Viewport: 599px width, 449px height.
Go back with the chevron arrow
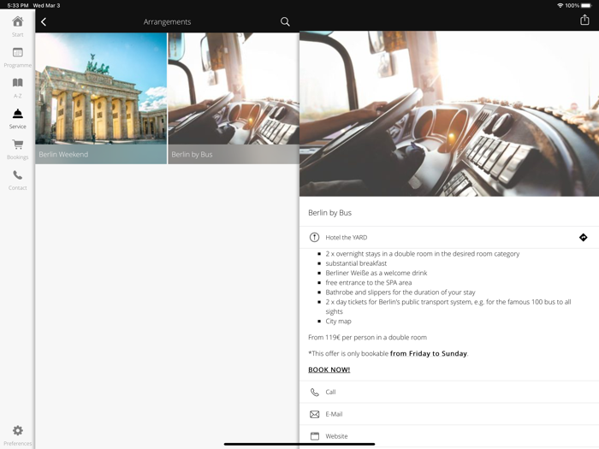44,21
